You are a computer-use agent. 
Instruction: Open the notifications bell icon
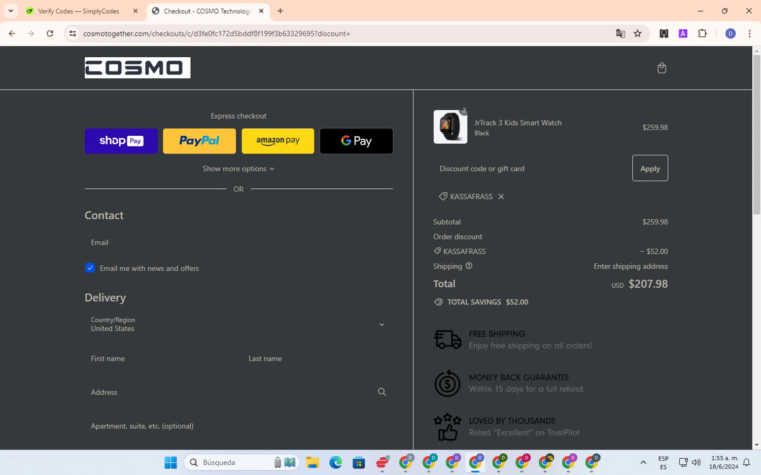[746, 462]
